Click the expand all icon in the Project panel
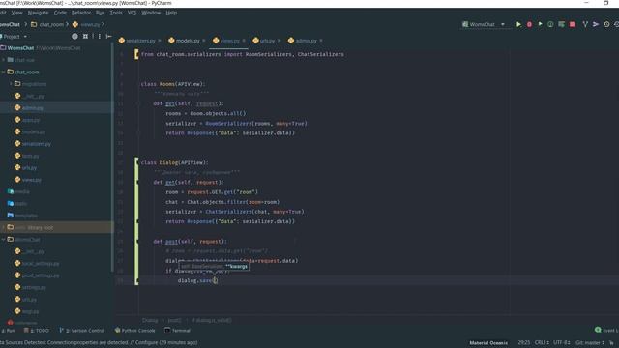619x348 pixels. pyautogui.click(x=85, y=37)
